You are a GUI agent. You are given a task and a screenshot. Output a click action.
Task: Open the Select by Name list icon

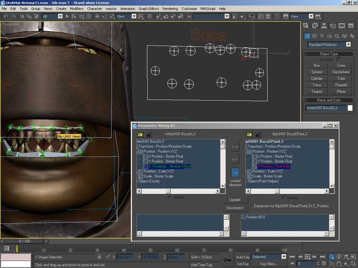pyautogui.click(x=74, y=16)
